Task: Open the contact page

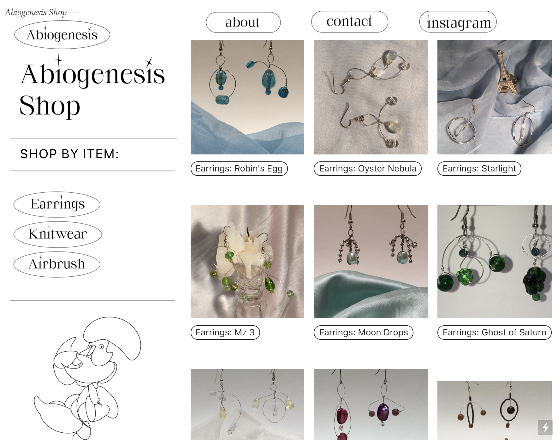Action: [349, 22]
